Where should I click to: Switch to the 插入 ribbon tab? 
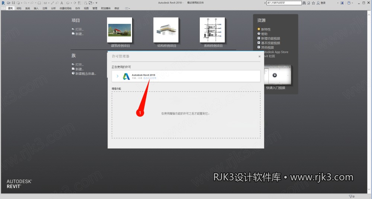coord(36,8)
